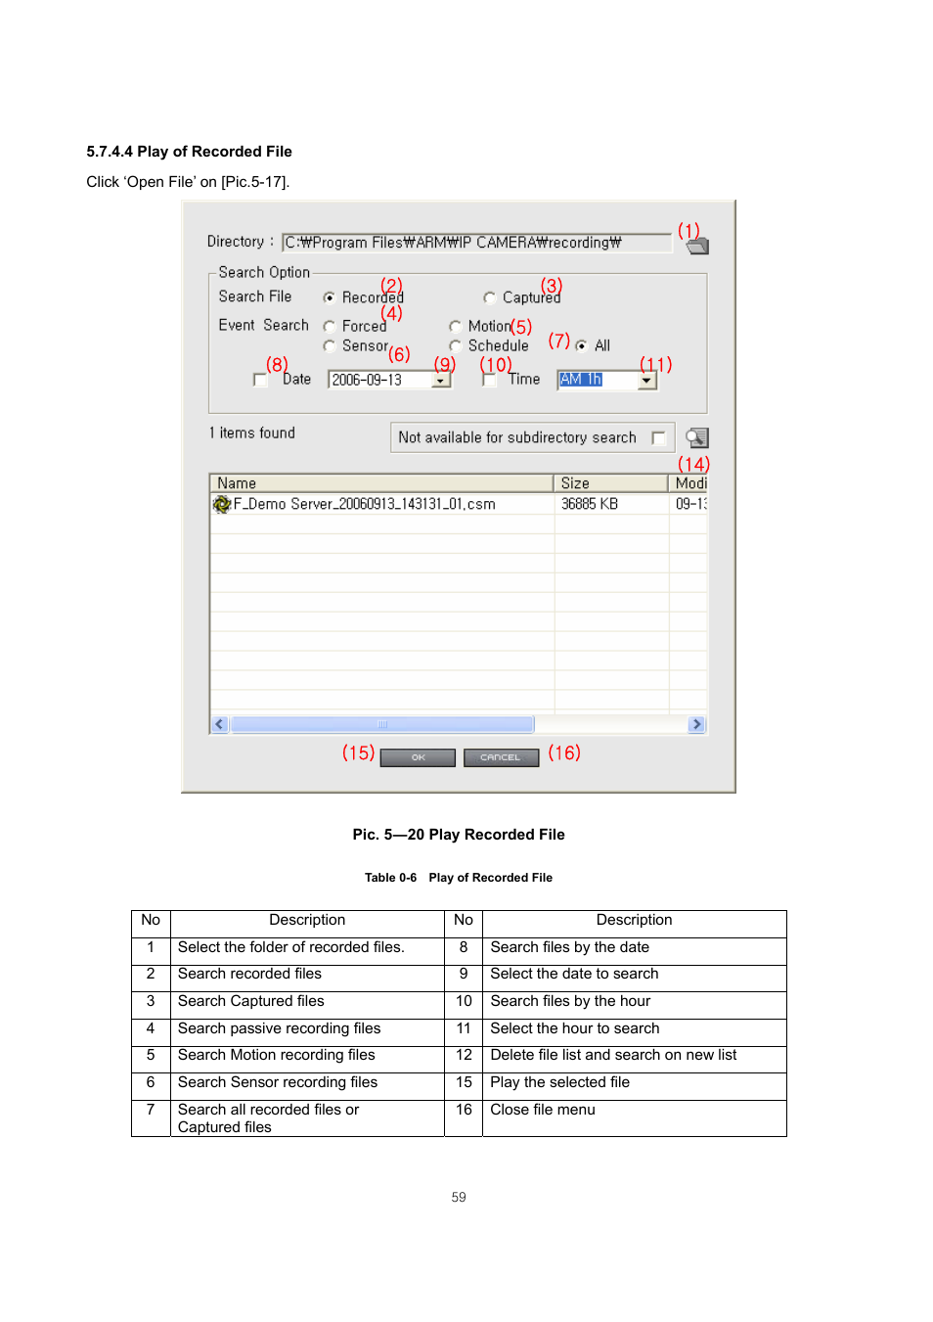Click the 09-13 modified date cell
This screenshot has height=1322, width=933.
690,504
